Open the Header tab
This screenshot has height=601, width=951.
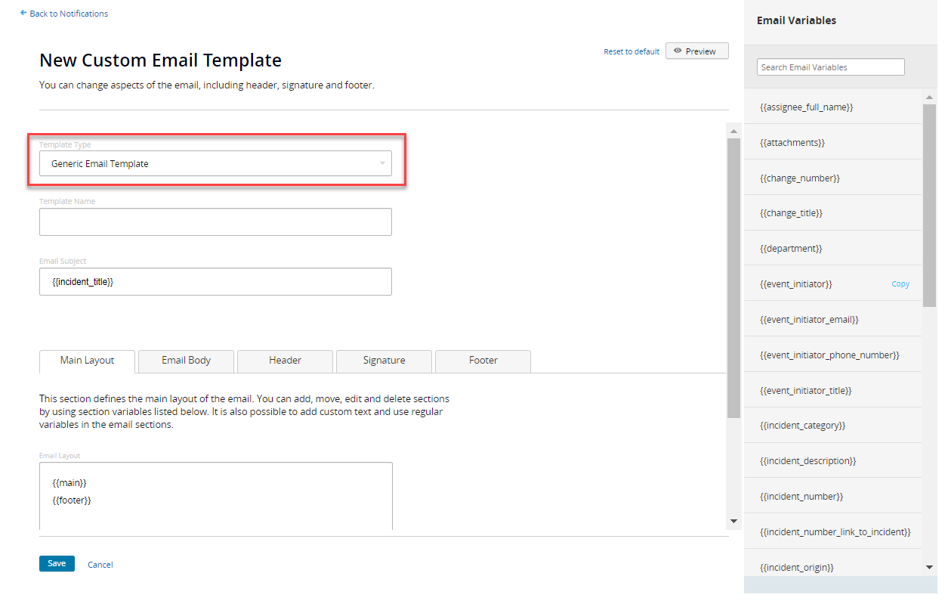[285, 361]
